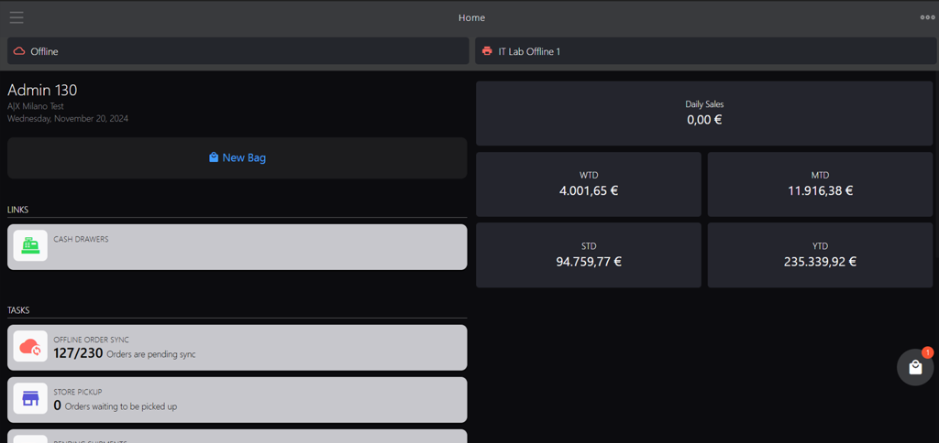The height and width of the screenshot is (443, 939).
Task: Click the 127/230 pending sync count
Action: [x=79, y=353]
